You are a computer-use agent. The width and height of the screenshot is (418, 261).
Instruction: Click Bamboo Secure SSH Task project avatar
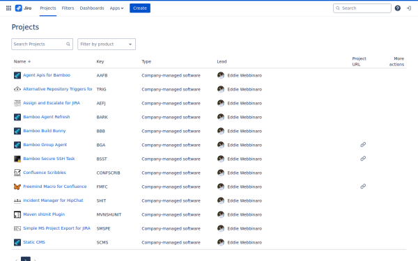click(x=17, y=159)
